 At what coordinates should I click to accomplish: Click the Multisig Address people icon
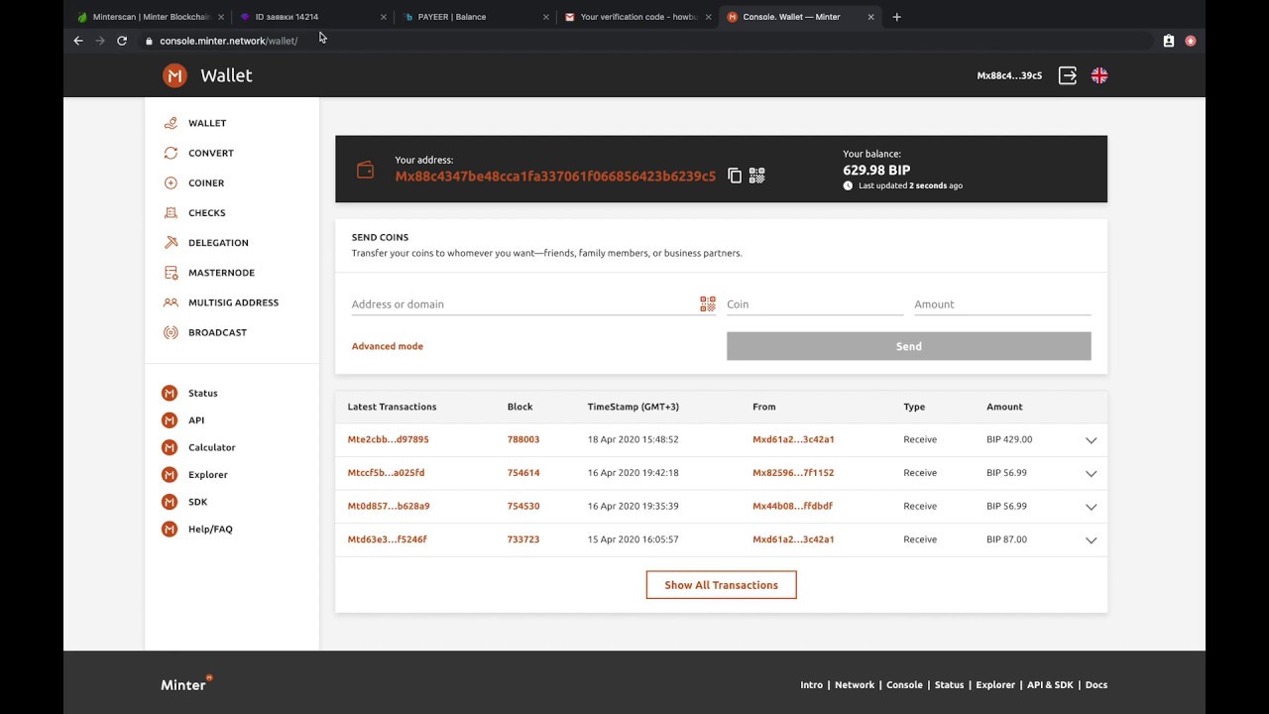click(x=171, y=302)
